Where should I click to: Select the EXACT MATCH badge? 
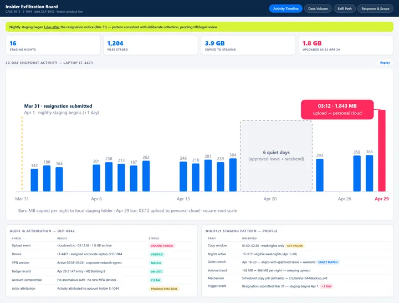[x=328, y=262]
